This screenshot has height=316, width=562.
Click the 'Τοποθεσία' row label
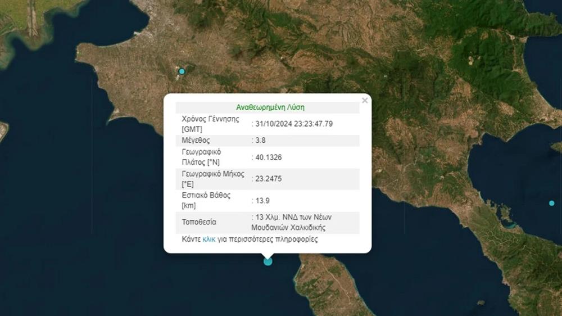pos(199,222)
